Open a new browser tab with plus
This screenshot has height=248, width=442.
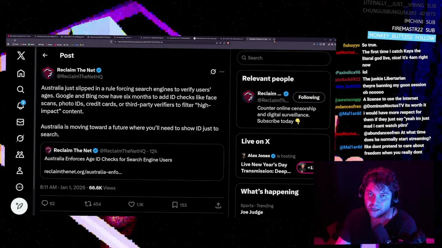[x=274, y=39]
